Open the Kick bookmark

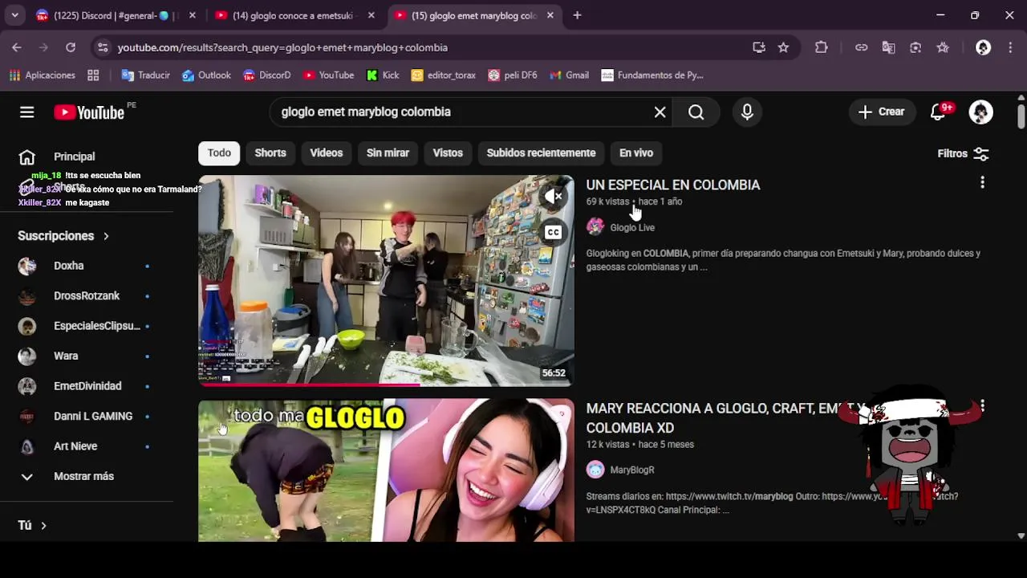click(383, 75)
